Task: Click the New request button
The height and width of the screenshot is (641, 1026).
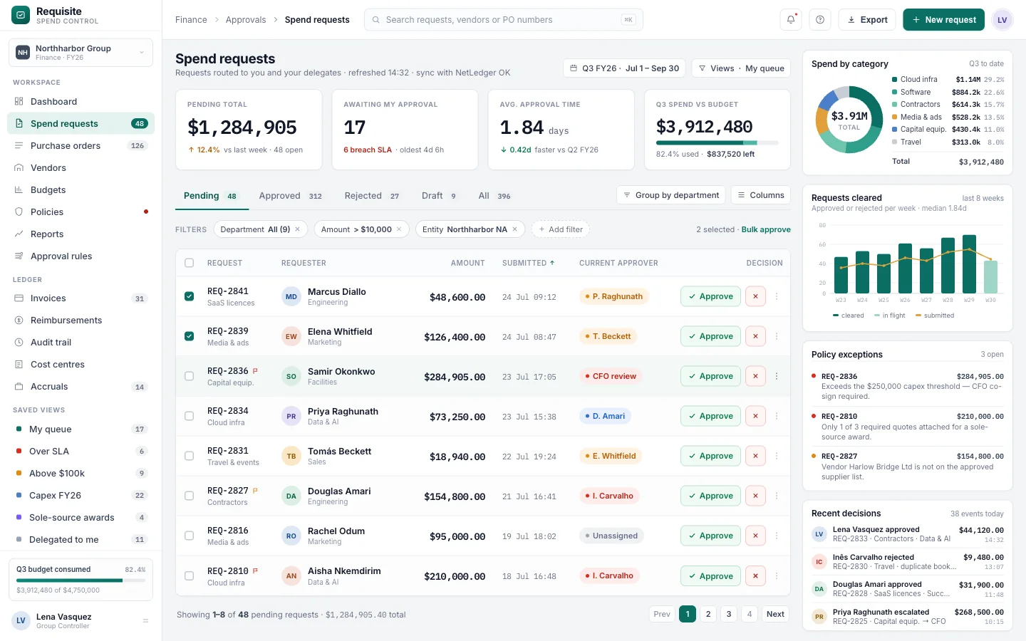Action: pos(943,20)
